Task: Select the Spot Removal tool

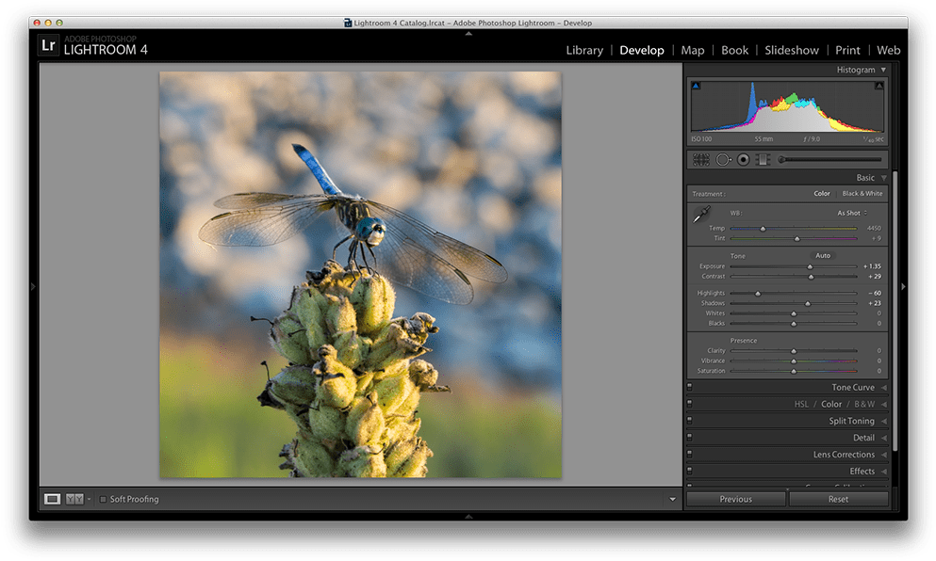Action: pos(723,159)
